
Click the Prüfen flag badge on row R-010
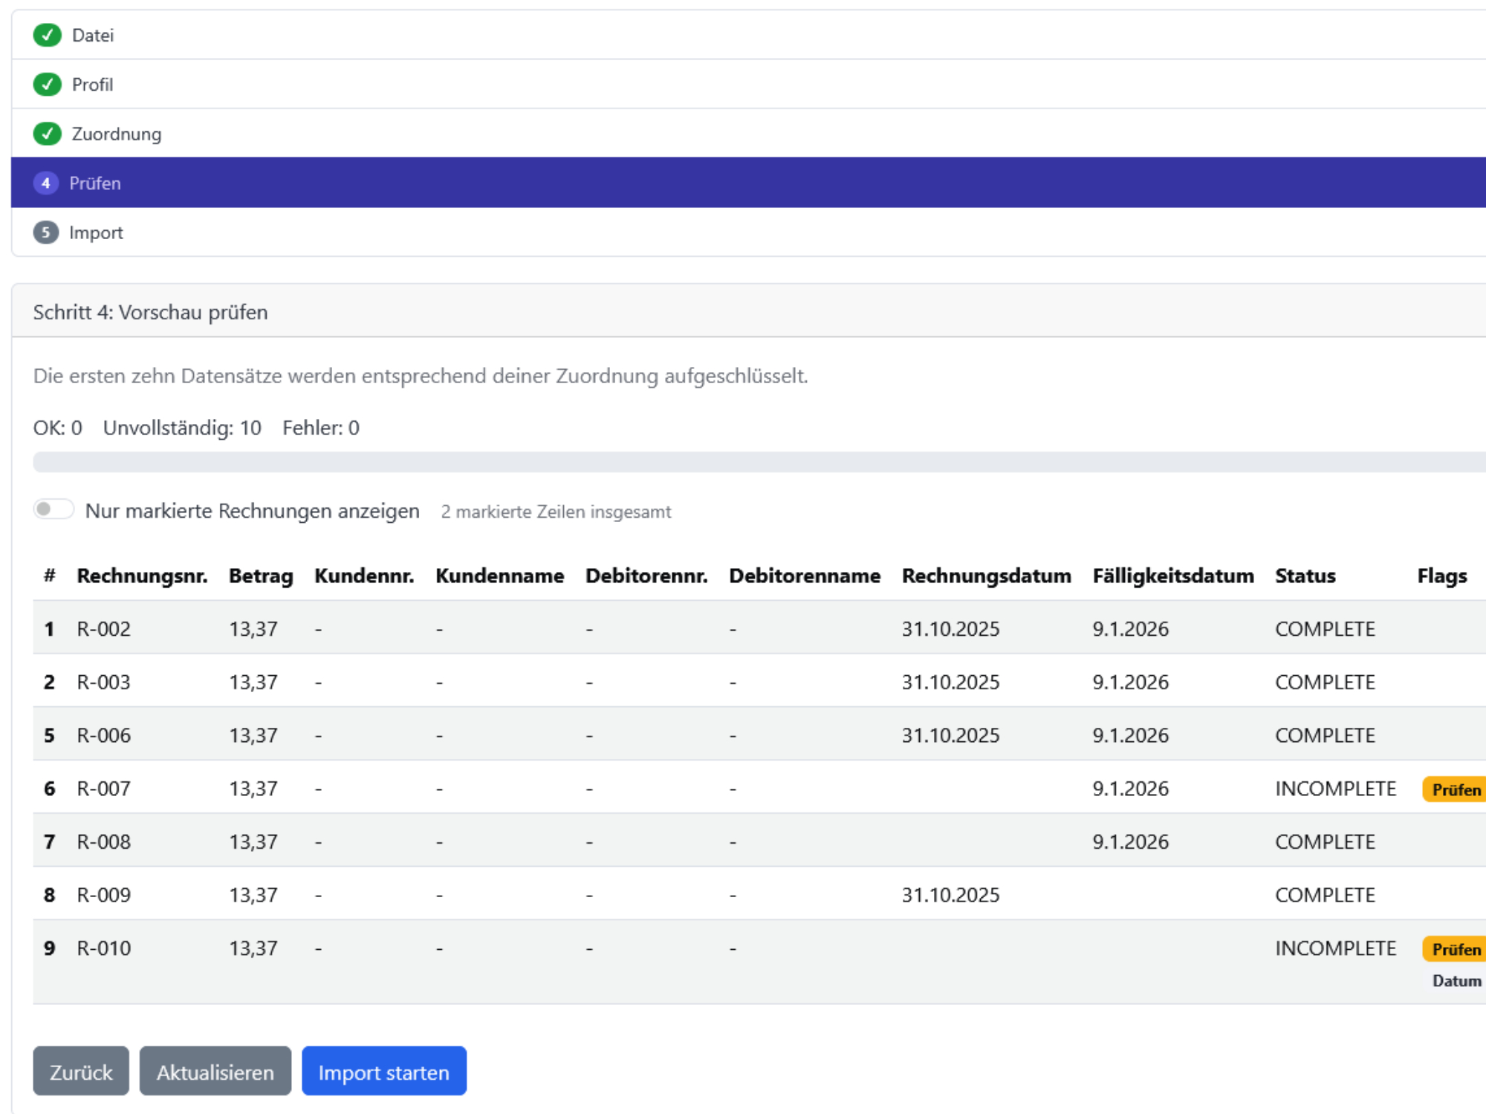(1455, 949)
